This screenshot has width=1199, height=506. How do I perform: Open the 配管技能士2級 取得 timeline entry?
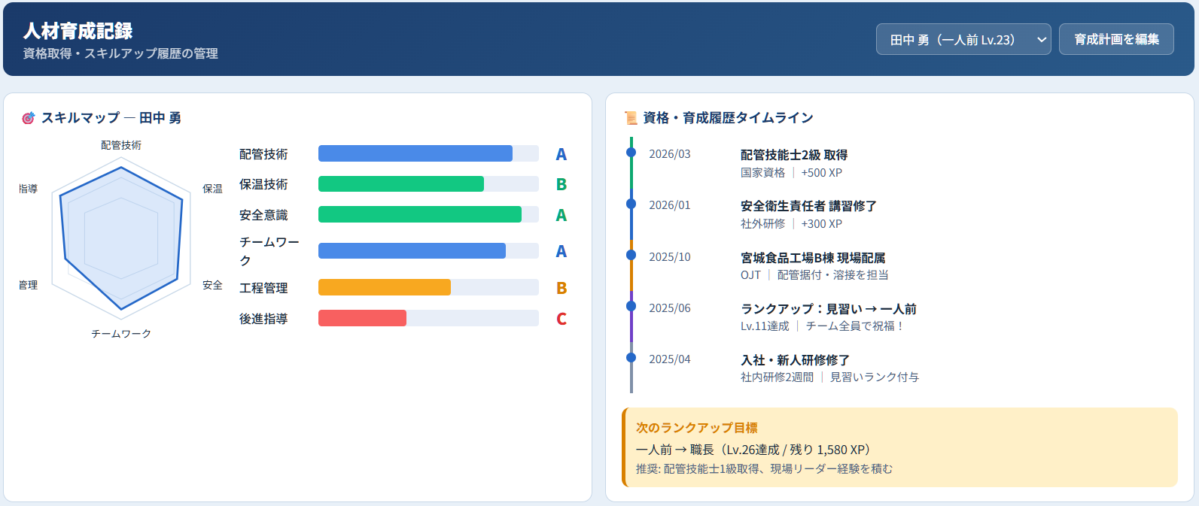[x=793, y=155]
